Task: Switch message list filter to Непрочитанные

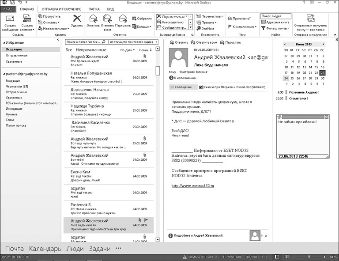Action: click(x=91, y=50)
